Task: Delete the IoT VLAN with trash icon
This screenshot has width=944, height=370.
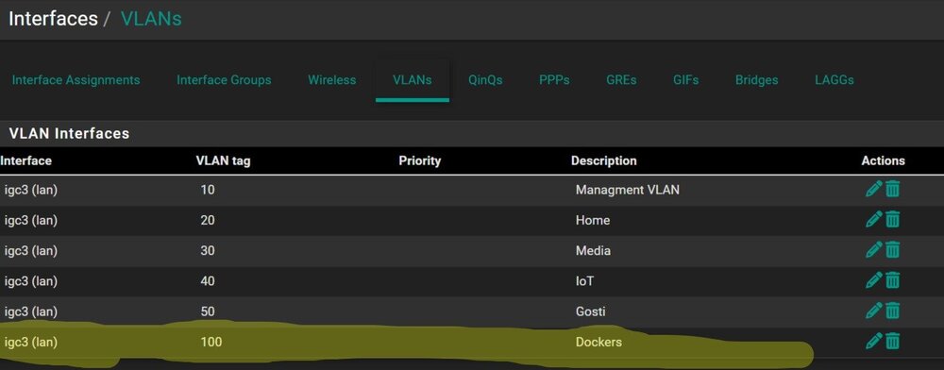Action: [x=893, y=281]
